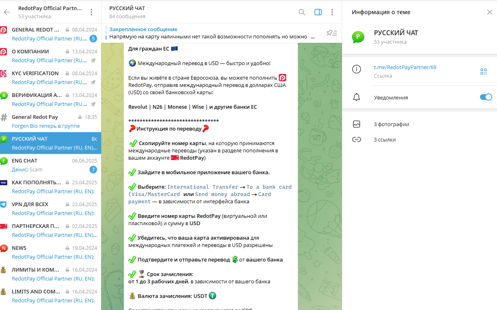Click the 'Для граждан ЕС' heading

click(x=148, y=49)
